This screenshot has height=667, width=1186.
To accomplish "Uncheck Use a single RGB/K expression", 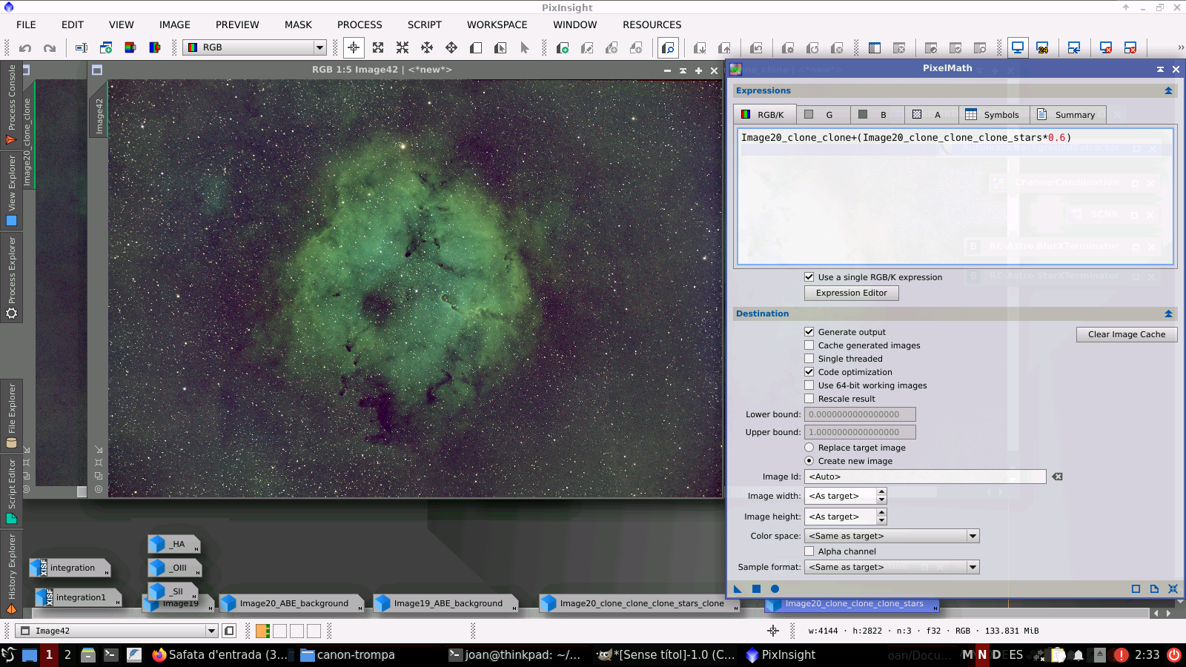I will (x=809, y=277).
